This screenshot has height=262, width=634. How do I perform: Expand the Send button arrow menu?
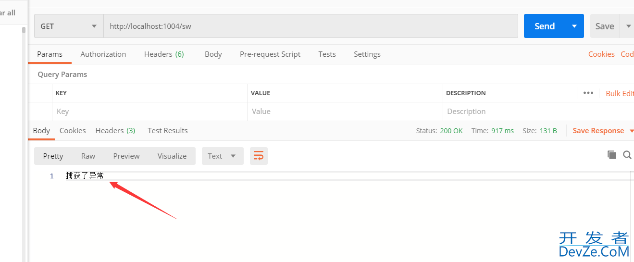(x=574, y=26)
